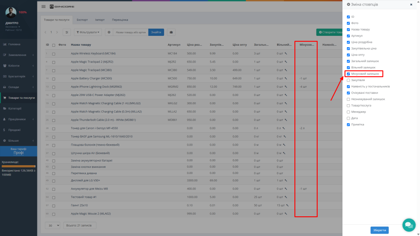Edit free stock pencil for Тестовий товар #1

point(286,197)
